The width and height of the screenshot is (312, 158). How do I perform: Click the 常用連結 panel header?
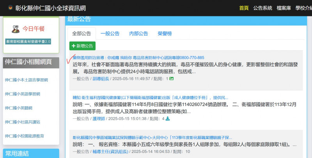31,153
